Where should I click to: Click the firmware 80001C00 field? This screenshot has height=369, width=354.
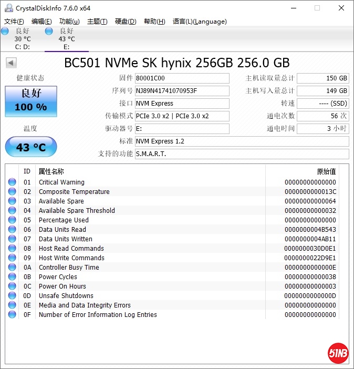(x=182, y=78)
